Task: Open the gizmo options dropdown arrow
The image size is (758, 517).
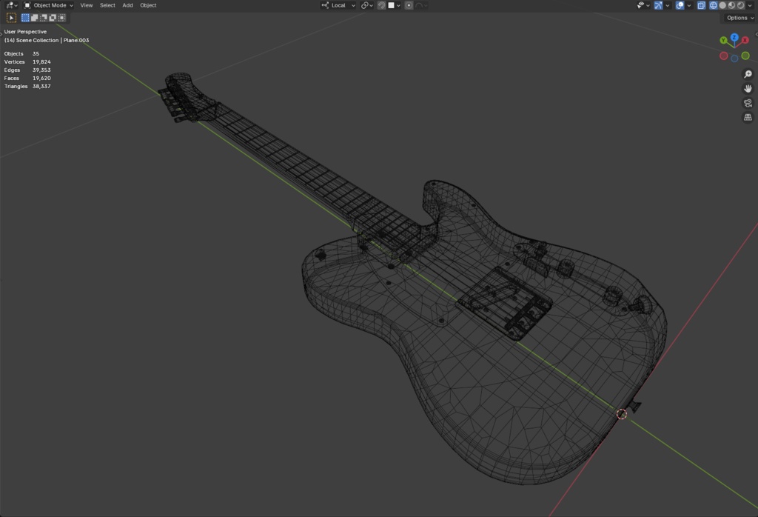Action: click(x=668, y=5)
